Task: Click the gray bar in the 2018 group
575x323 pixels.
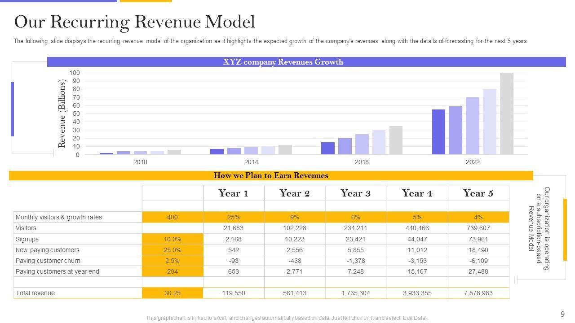Action: [396, 140]
